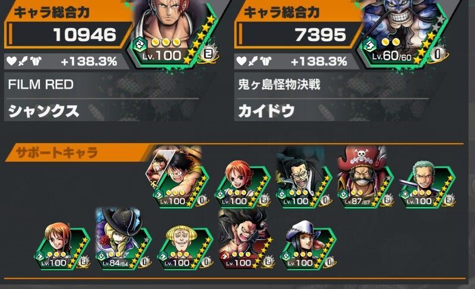This screenshot has width=475, height=289.
Task: Select the red Snakeman Luffy support icon
Action: pyautogui.click(x=246, y=239)
